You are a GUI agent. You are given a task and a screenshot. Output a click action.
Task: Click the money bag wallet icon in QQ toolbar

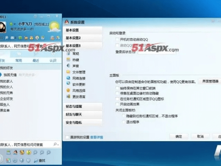pos(32,38)
